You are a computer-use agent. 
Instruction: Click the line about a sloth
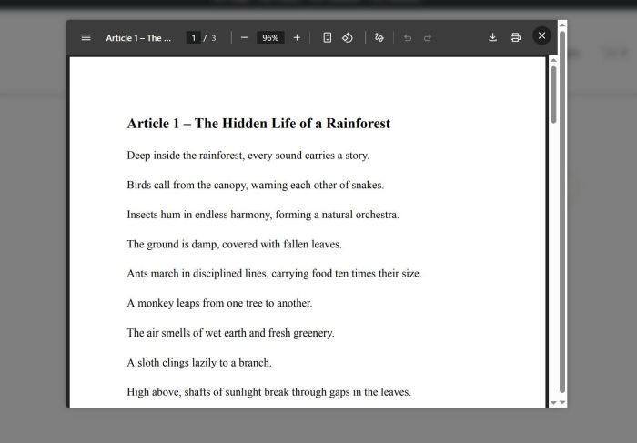198,362
